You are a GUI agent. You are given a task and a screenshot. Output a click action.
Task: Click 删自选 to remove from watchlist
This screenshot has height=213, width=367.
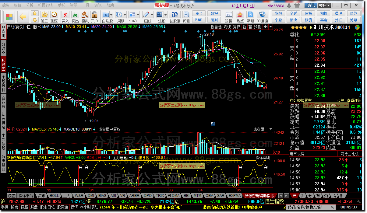click(216, 27)
